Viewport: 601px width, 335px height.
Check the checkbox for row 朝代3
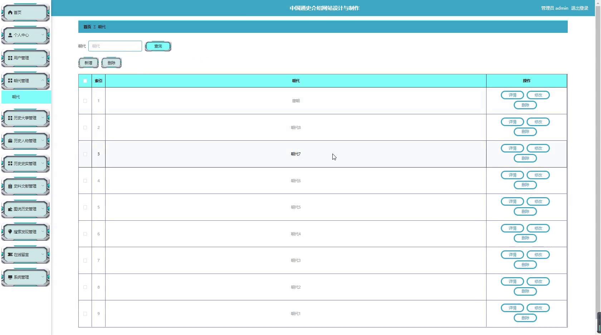[85, 260]
